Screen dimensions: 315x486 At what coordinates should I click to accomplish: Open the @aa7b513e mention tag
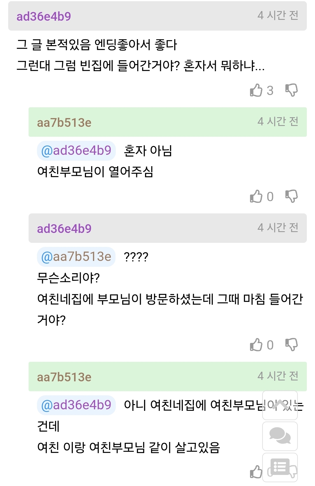click(76, 257)
